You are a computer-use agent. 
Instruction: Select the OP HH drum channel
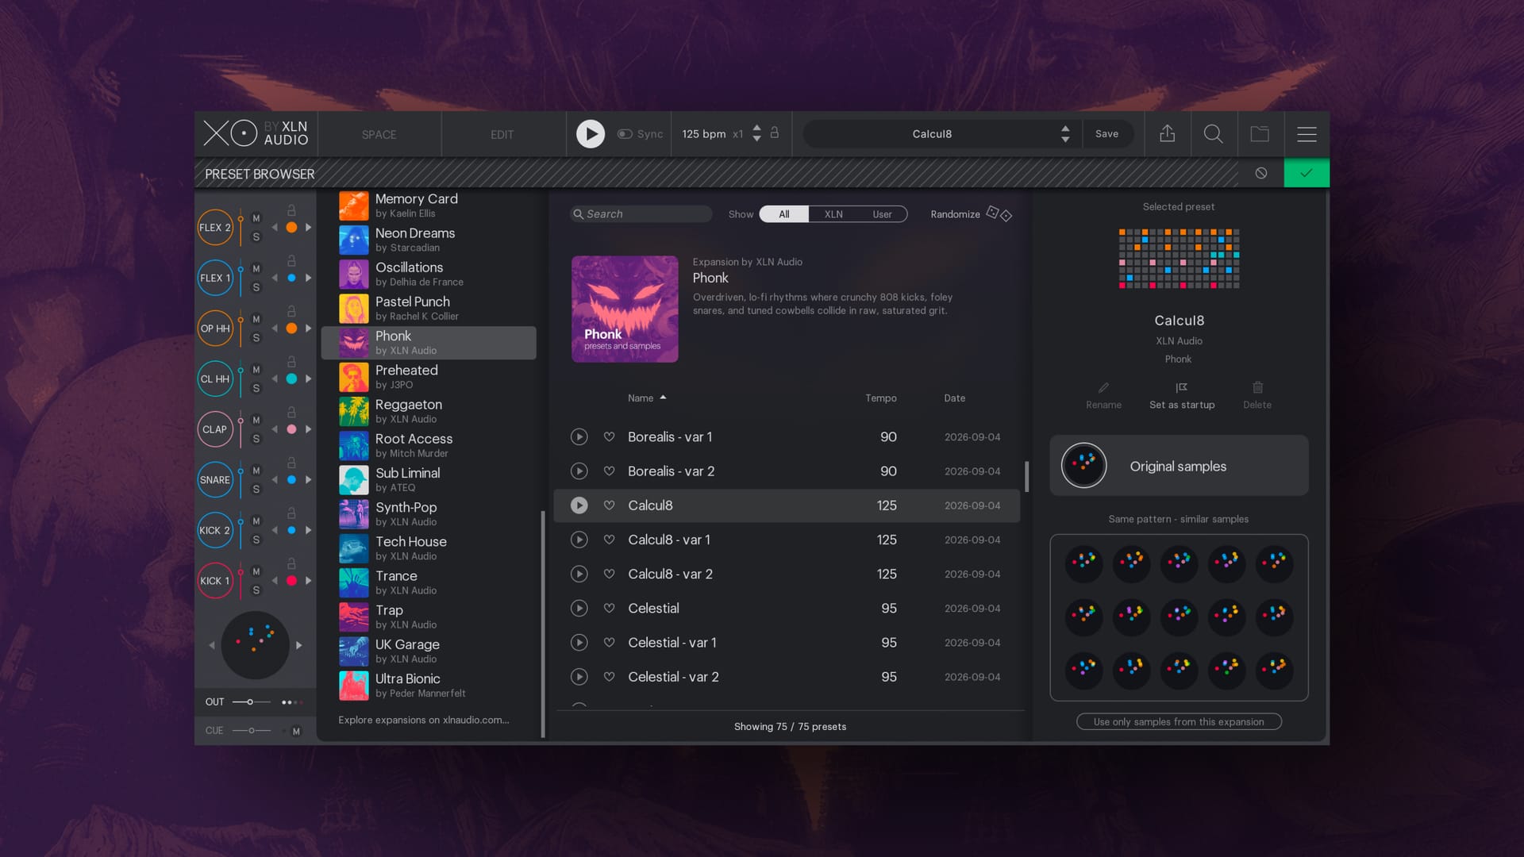coord(215,329)
